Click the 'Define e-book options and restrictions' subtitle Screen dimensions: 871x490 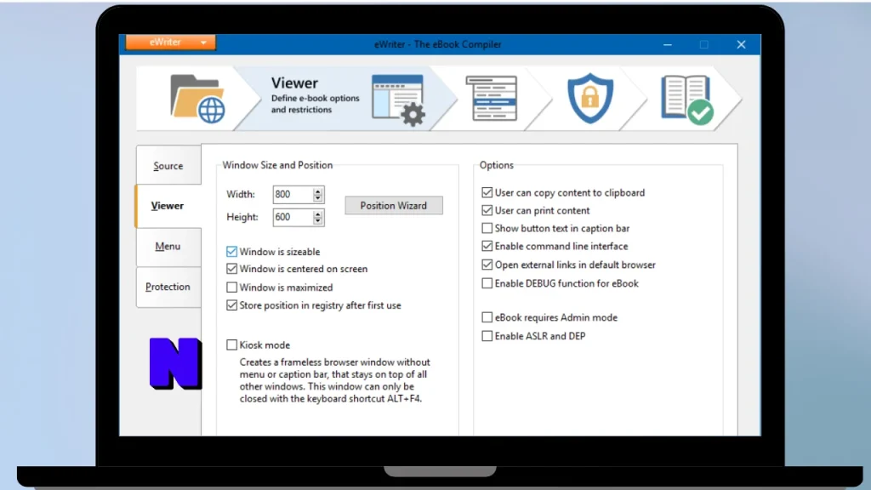(x=315, y=104)
